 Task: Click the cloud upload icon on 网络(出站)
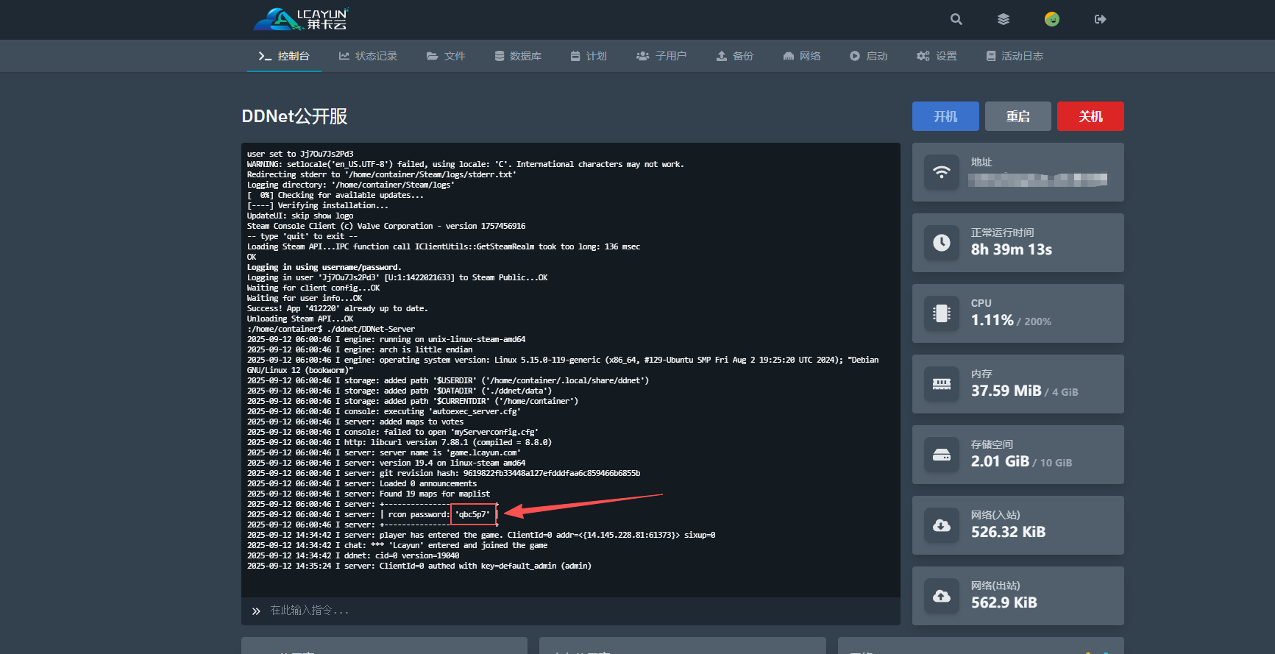(x=942, y=596)
